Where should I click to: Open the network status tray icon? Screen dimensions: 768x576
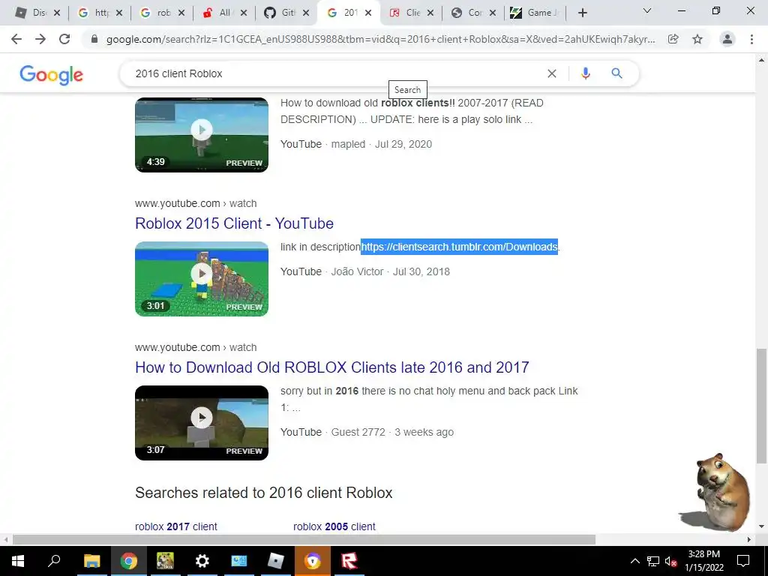click(x=653, y=561)
